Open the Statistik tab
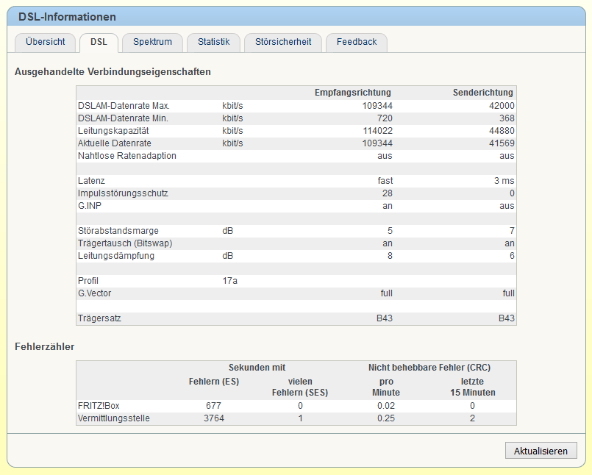 pyautogui.click(x=214, y=42)
